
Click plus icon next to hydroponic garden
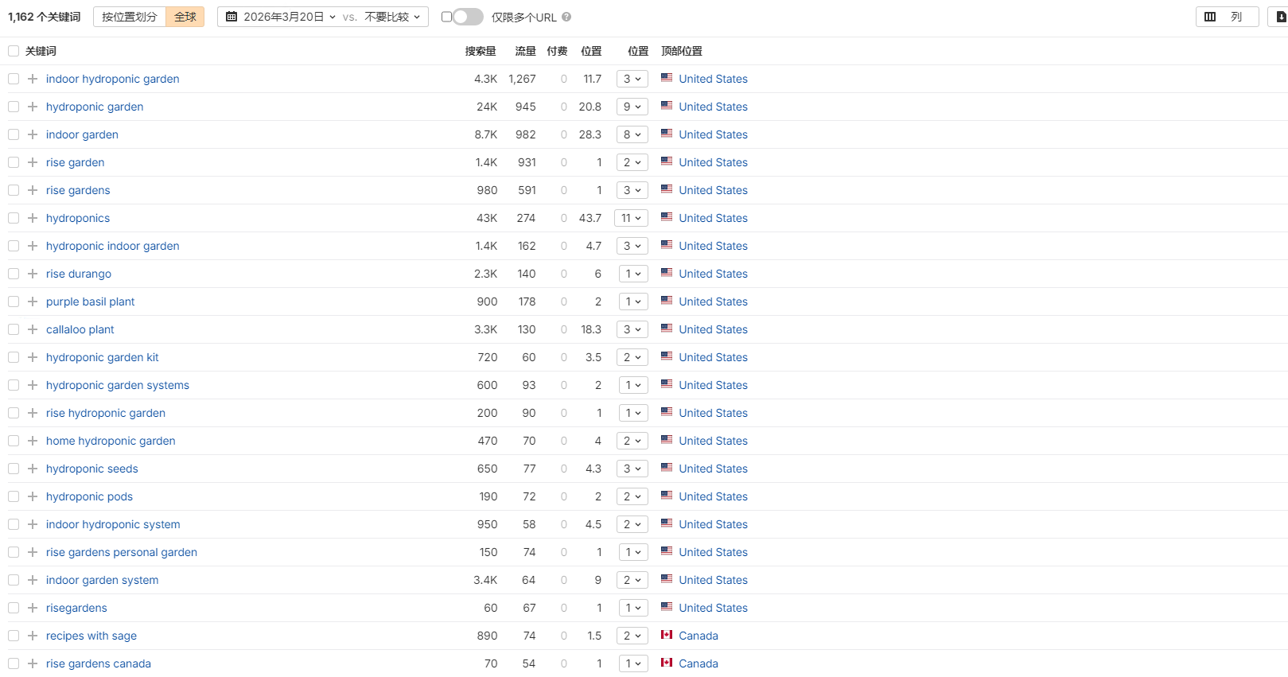tap(33, 107)
